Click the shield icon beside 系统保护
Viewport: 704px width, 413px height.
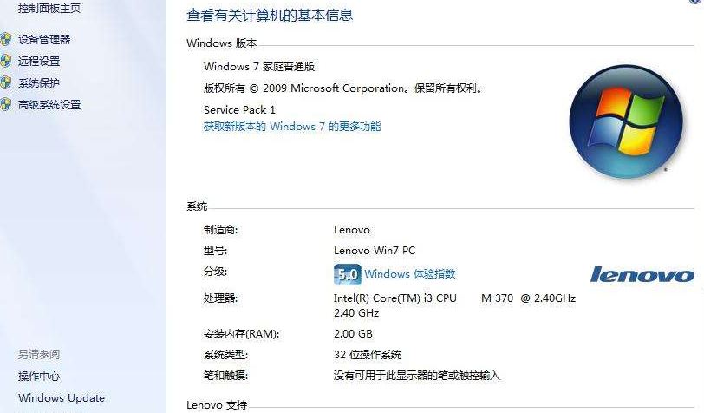point(5,82)
